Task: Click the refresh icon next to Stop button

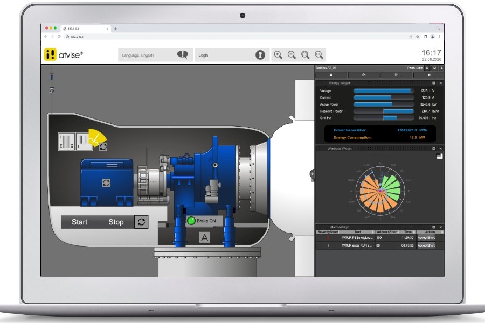Action: click(141, 222)
